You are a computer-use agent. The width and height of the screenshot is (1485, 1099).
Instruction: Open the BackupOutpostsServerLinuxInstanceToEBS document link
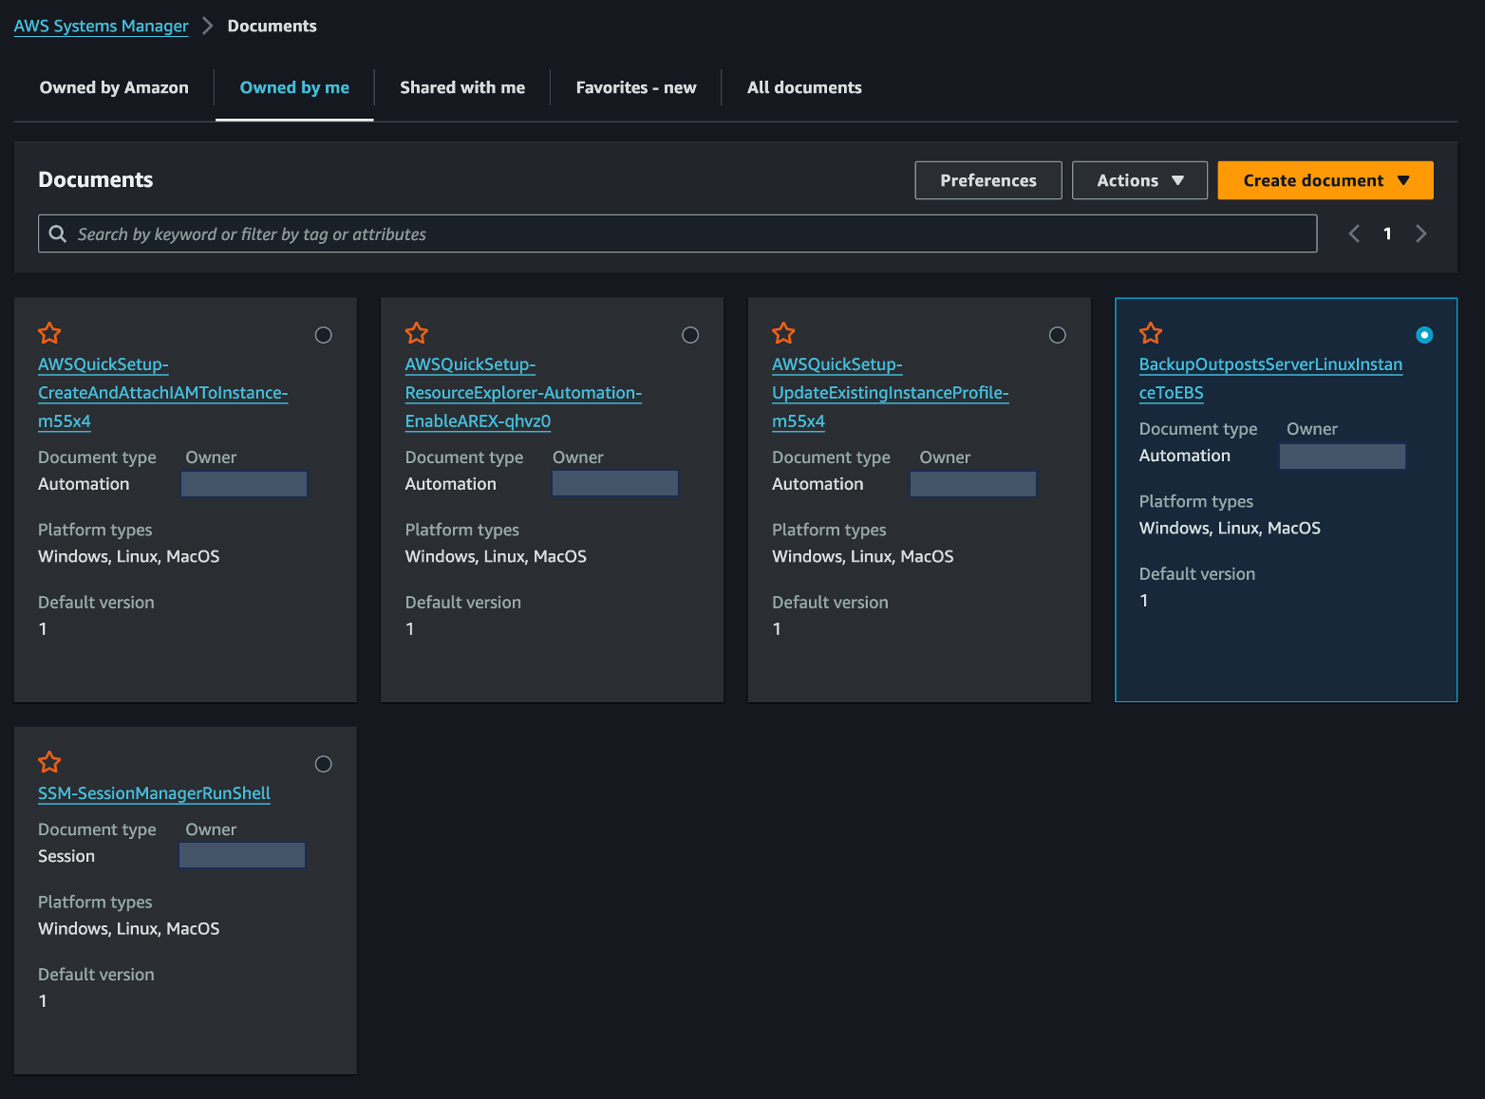tap(1270, 379)
